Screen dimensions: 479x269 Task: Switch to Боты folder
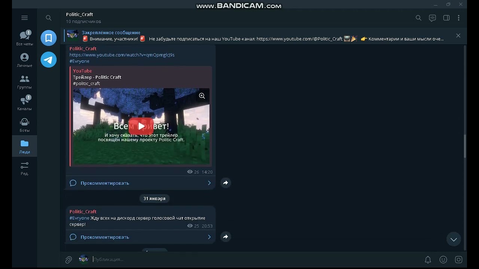tap(24, 125)
